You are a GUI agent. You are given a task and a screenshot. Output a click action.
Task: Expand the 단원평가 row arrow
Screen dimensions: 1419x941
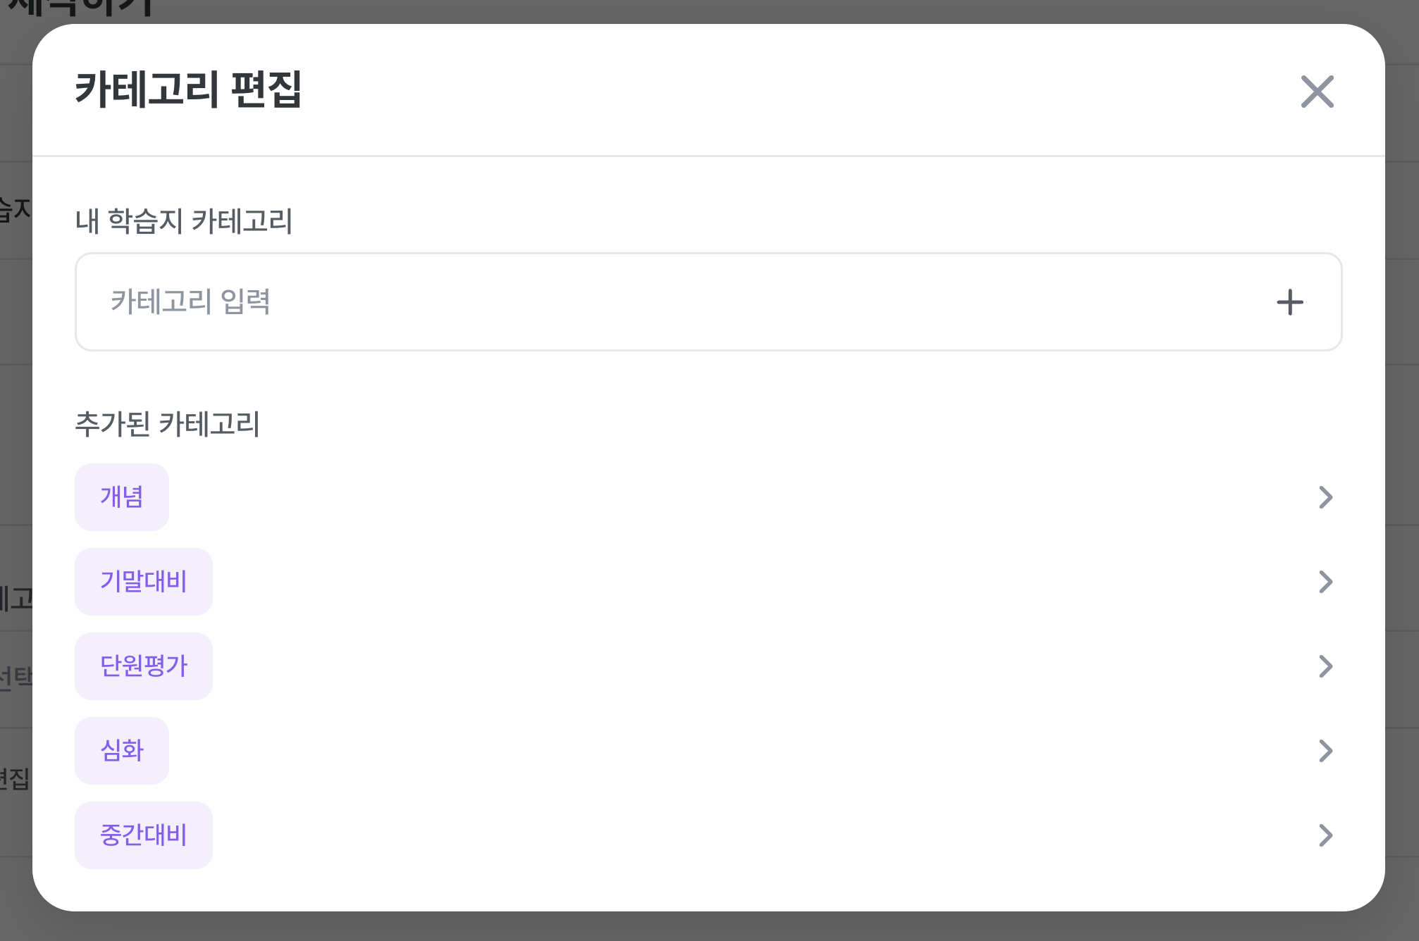(x=1325, y=666)
